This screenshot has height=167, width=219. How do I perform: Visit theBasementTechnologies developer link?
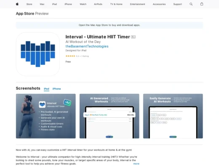(87, 46)
